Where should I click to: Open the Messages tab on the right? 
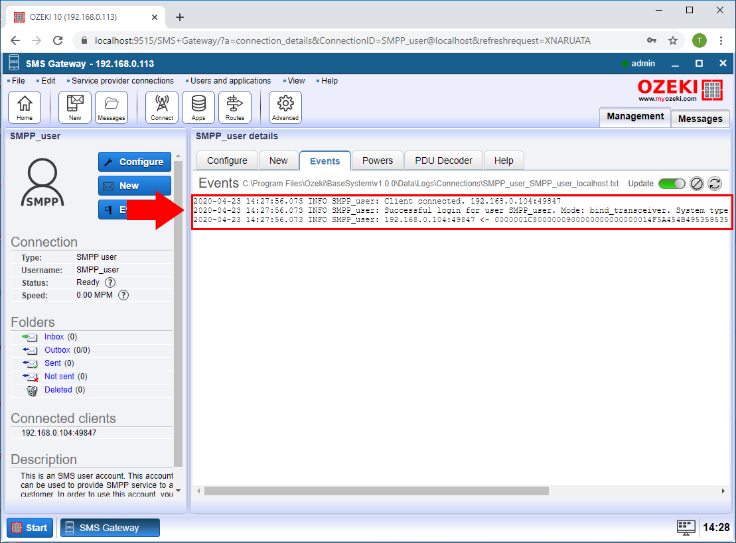(x=700, y=119)
